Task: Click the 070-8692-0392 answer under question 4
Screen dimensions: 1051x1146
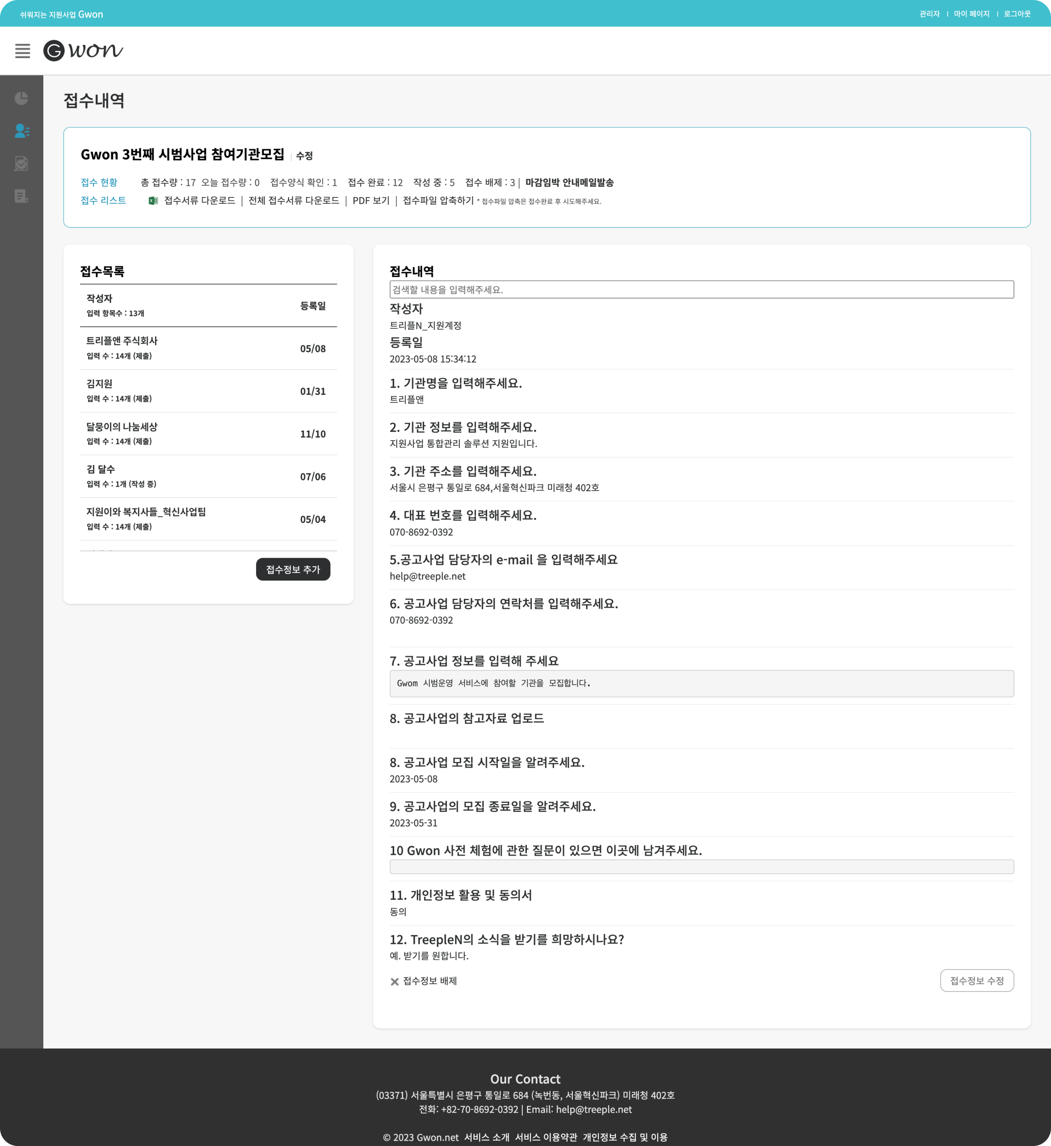Action: [421, 532]
